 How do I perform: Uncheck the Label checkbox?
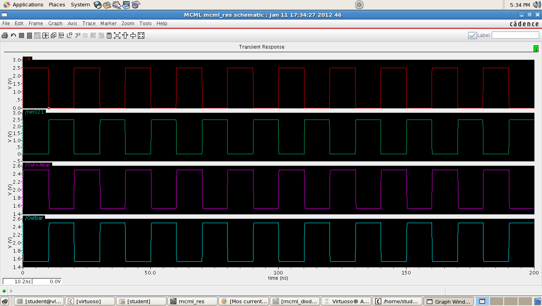(x=472, y=35)
